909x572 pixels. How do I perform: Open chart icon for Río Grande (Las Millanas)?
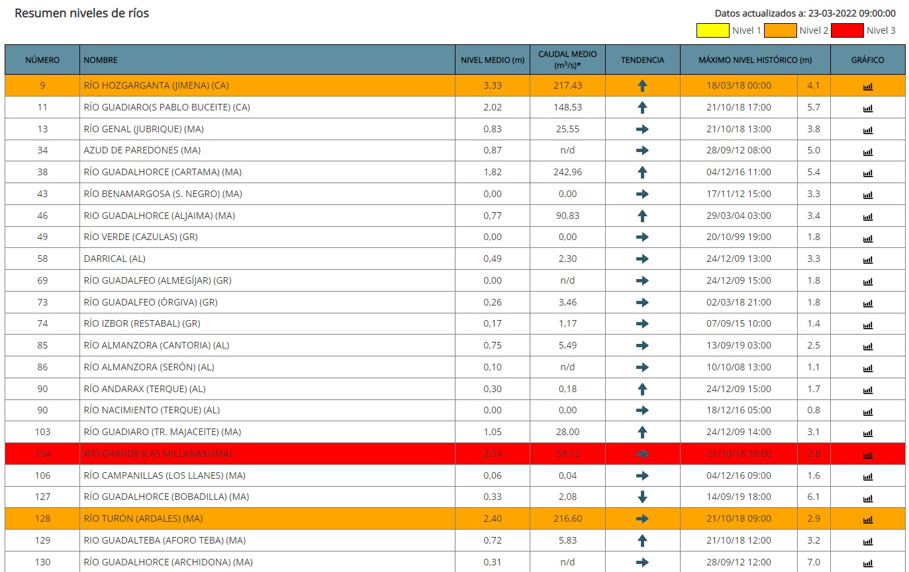(x=867, y=454)
